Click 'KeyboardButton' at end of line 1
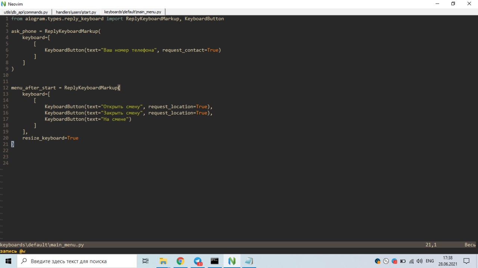Viewport: 478px width, 268px height. point(204,19)
